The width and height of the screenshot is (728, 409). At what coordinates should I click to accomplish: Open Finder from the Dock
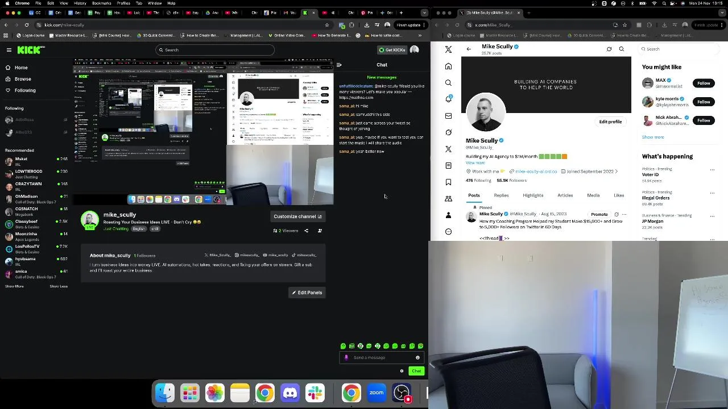pyautogui.click(x=165, y=393)
